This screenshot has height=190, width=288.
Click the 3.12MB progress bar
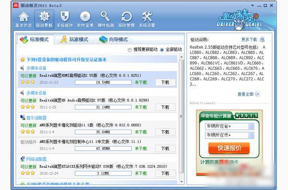(x=103, y=173)
